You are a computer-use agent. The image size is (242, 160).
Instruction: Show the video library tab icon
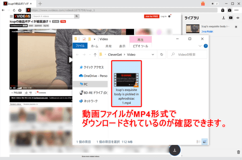231,18
